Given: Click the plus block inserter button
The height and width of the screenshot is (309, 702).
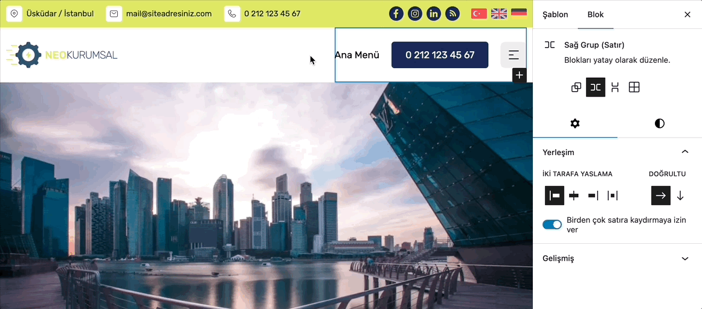Looking at the screenshot, I should 520,75.
